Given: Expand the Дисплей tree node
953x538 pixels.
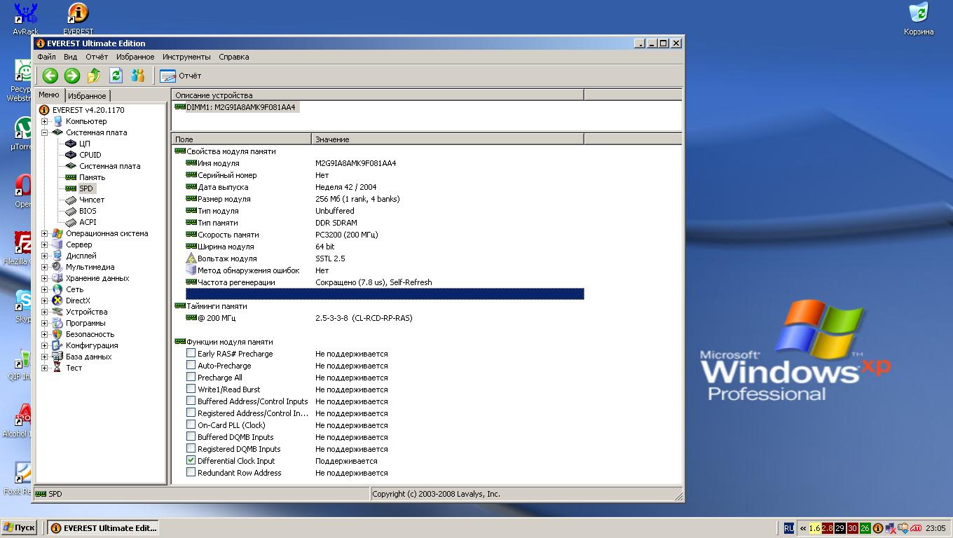Looking at the screenshot, I should 44,256.
